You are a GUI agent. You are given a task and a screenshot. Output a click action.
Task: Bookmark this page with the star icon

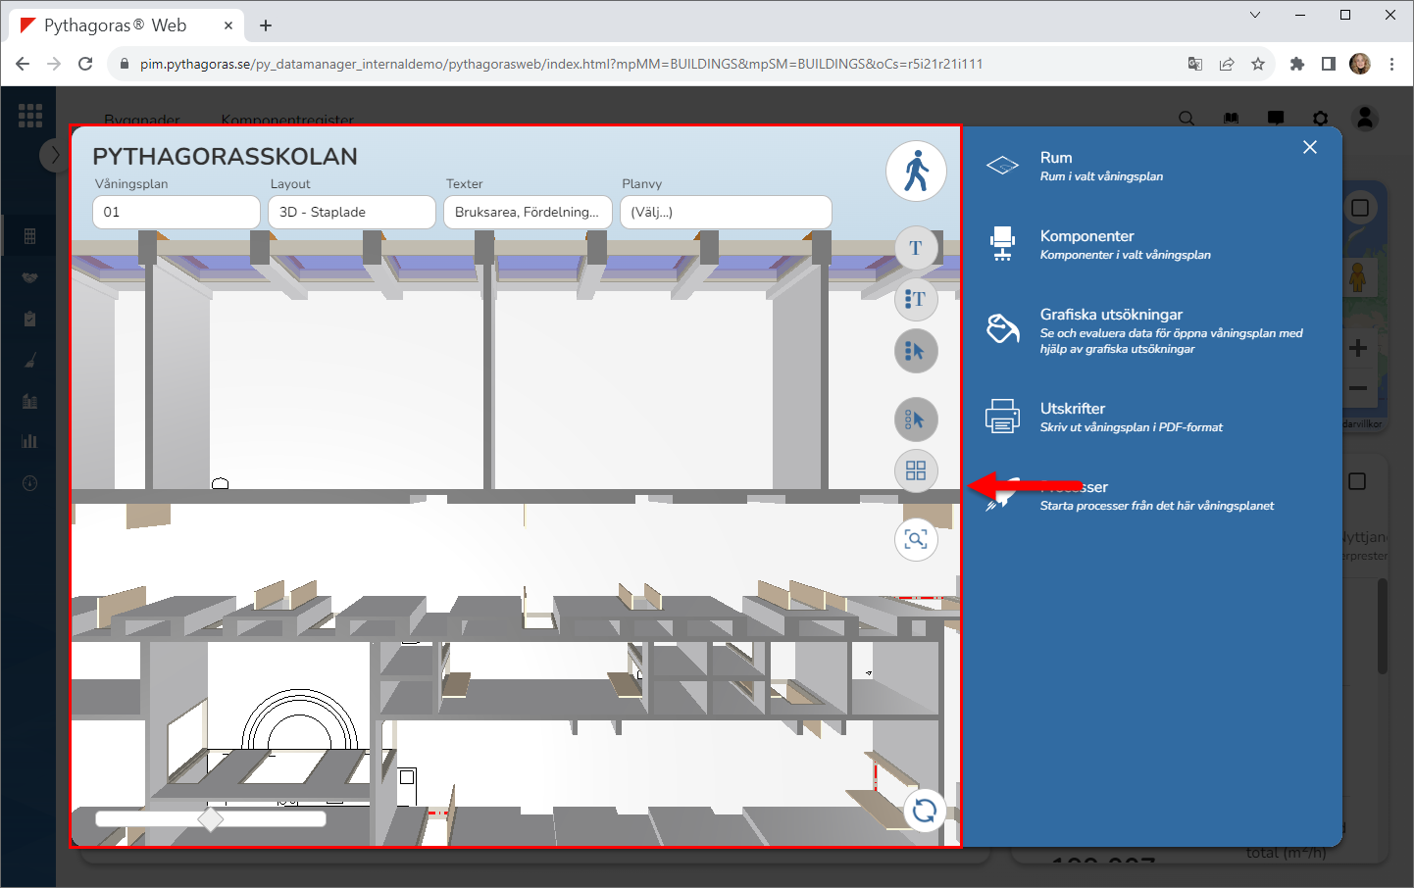1258,64
